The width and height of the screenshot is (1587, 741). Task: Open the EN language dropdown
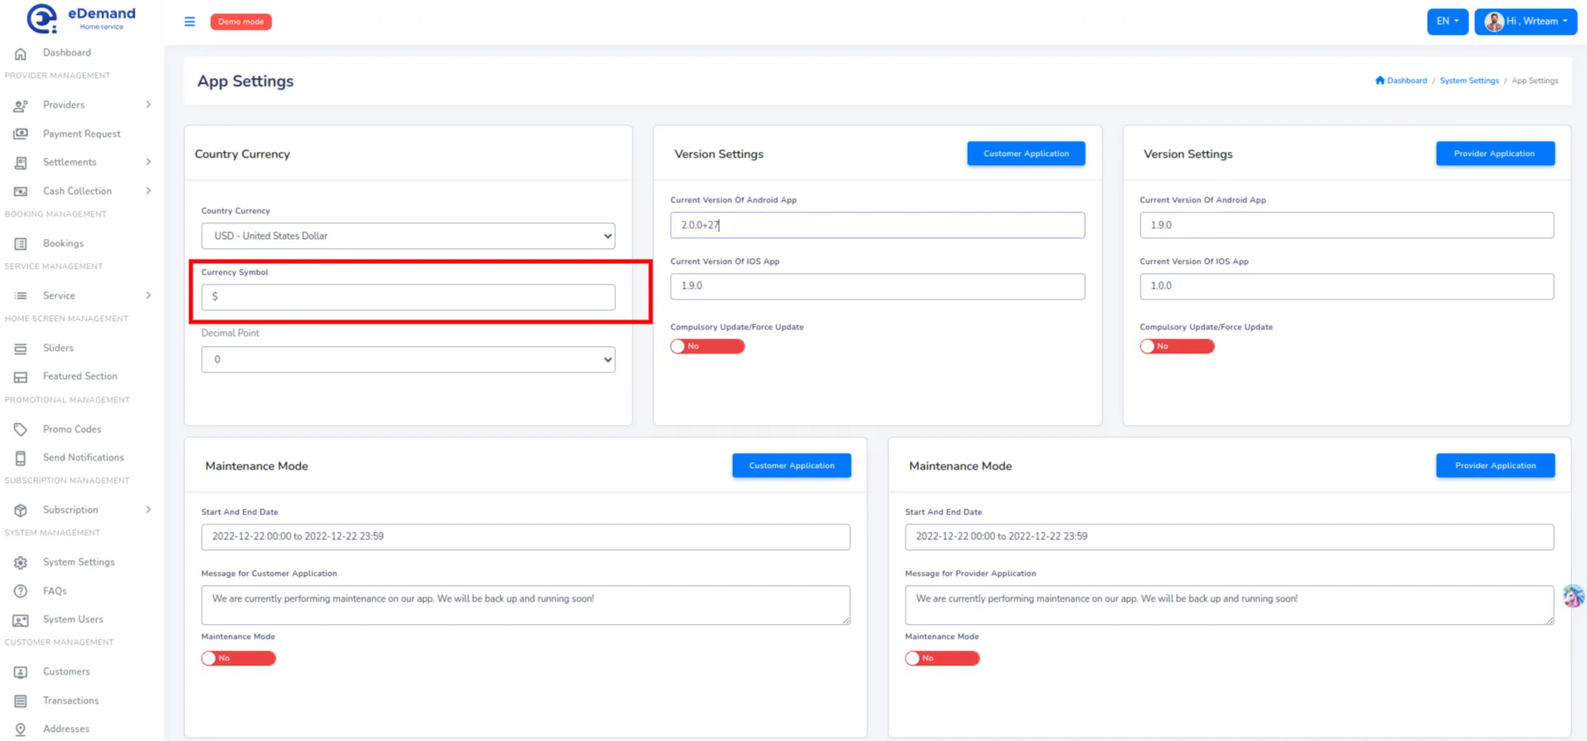click(1447, 22)
